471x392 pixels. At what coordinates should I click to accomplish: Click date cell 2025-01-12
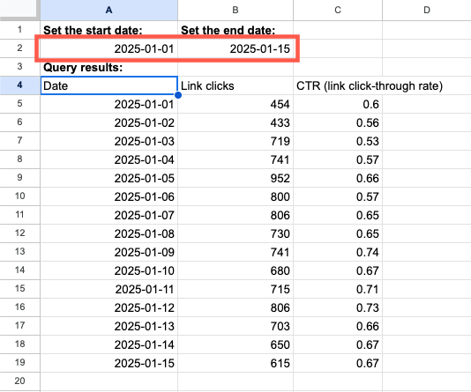109,307
